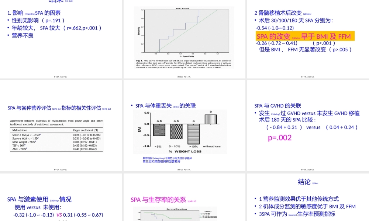
Task: Click the 1. 影响 SPA 的因素 heading
Action: (x=34, y=13)
